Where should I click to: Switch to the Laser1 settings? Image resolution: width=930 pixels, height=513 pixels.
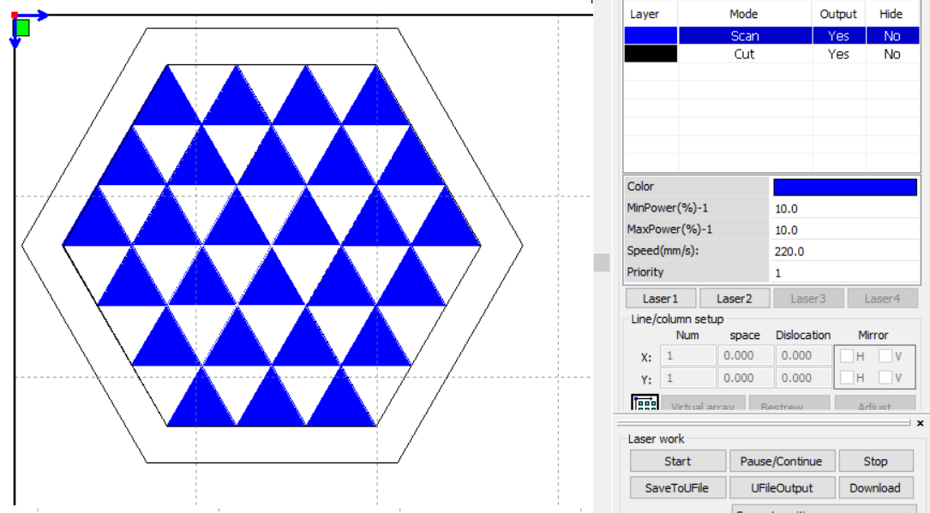click(660, 298)
